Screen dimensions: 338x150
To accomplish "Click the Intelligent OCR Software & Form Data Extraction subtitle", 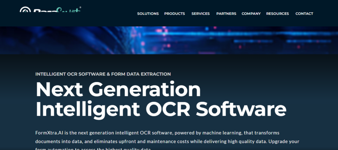I will 103,74.
